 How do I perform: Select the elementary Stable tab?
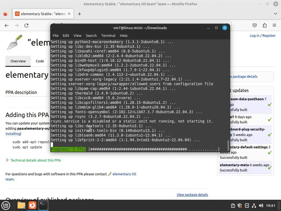pos(43,14)
